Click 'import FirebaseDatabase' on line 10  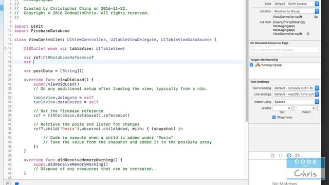point(42,31)
